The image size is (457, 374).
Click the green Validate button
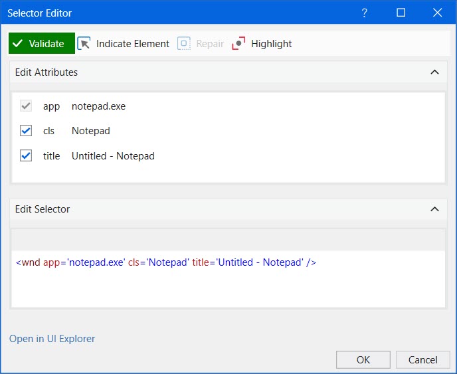[x=42, y=43]
